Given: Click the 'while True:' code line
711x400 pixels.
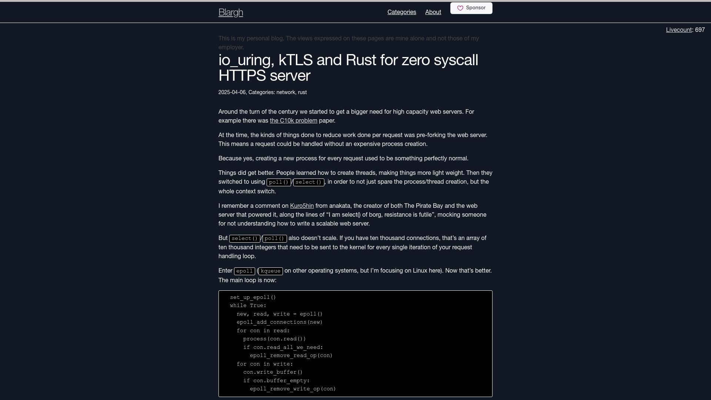Looking at the screenshot, I should (248, 306).
